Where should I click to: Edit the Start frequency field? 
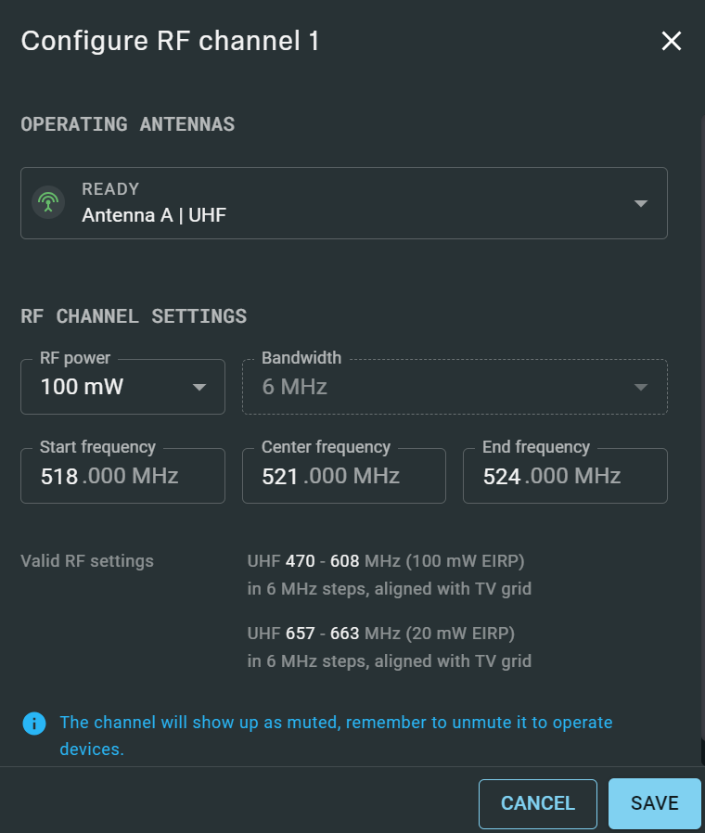tap(122, 476)
